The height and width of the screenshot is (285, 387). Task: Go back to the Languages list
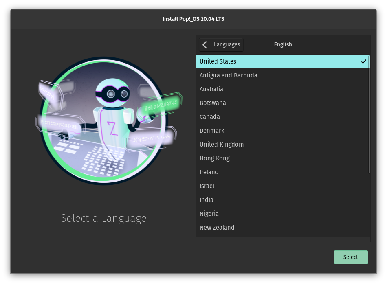click(x=221, y=45)
